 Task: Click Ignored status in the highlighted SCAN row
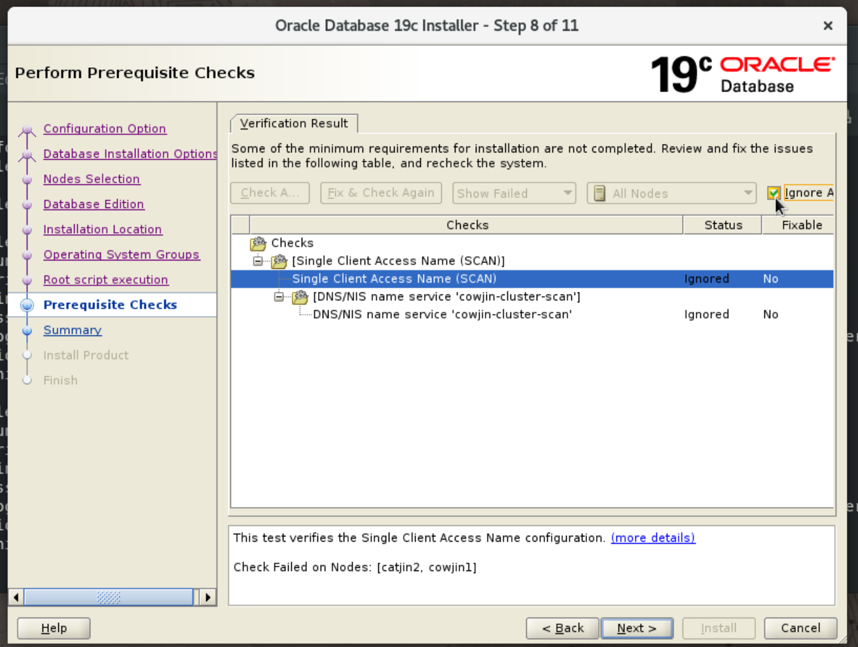click(707, 279)
